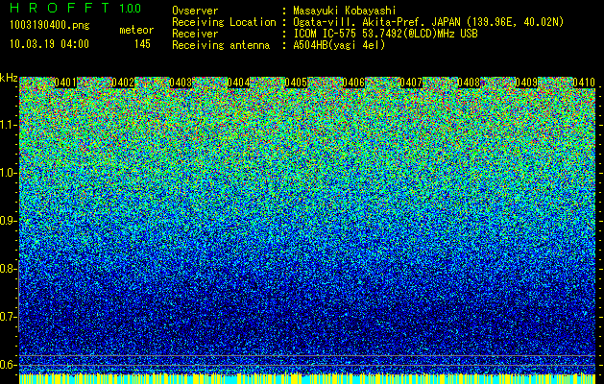Click the meteor label
This screenshot has width=604, height=384.
136,30
